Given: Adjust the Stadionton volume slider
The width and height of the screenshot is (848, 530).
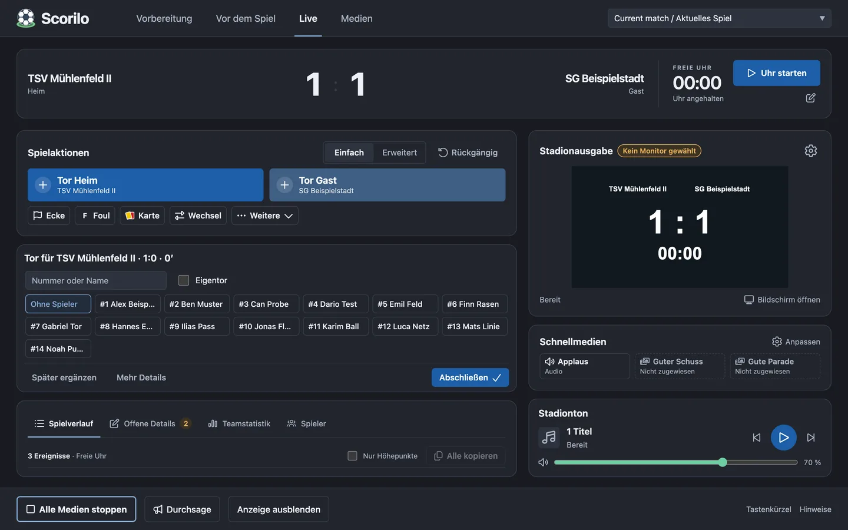Looking at the screenshot, I should 676,462.
